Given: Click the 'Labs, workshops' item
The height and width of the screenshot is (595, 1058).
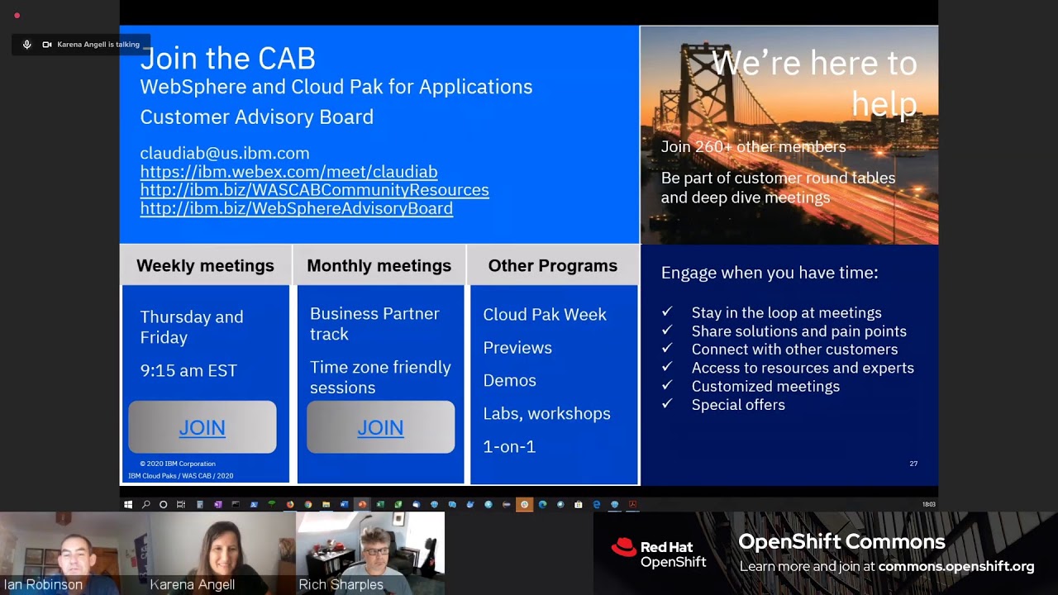Looking at the screenshot, I should (546, 413).
